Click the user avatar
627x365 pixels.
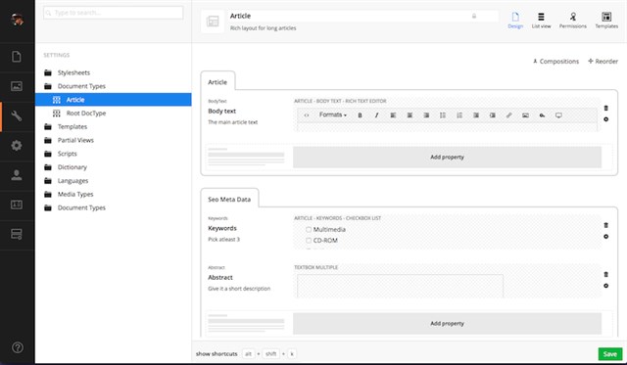(x=17, y=20)
